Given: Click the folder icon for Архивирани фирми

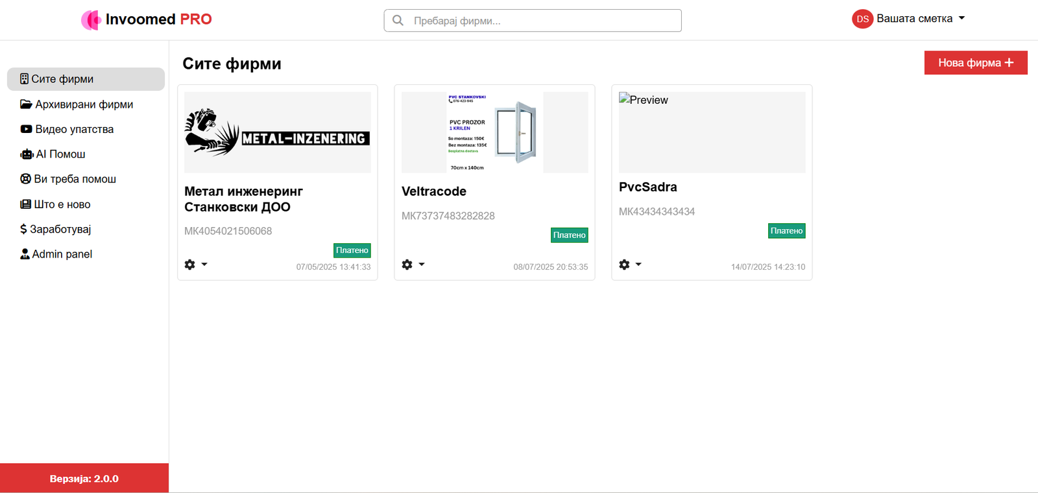Looking at the screenshot, I should coord(26,104).
